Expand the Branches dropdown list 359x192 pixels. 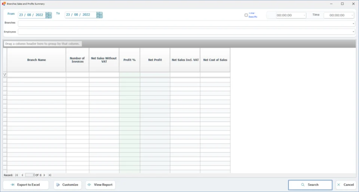pyautogui.click(x=353, y=23)
